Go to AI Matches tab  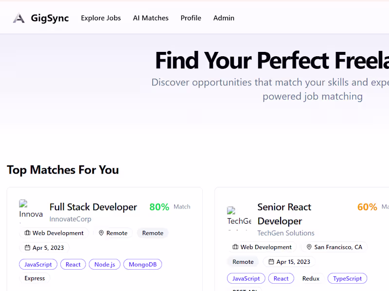151,18
